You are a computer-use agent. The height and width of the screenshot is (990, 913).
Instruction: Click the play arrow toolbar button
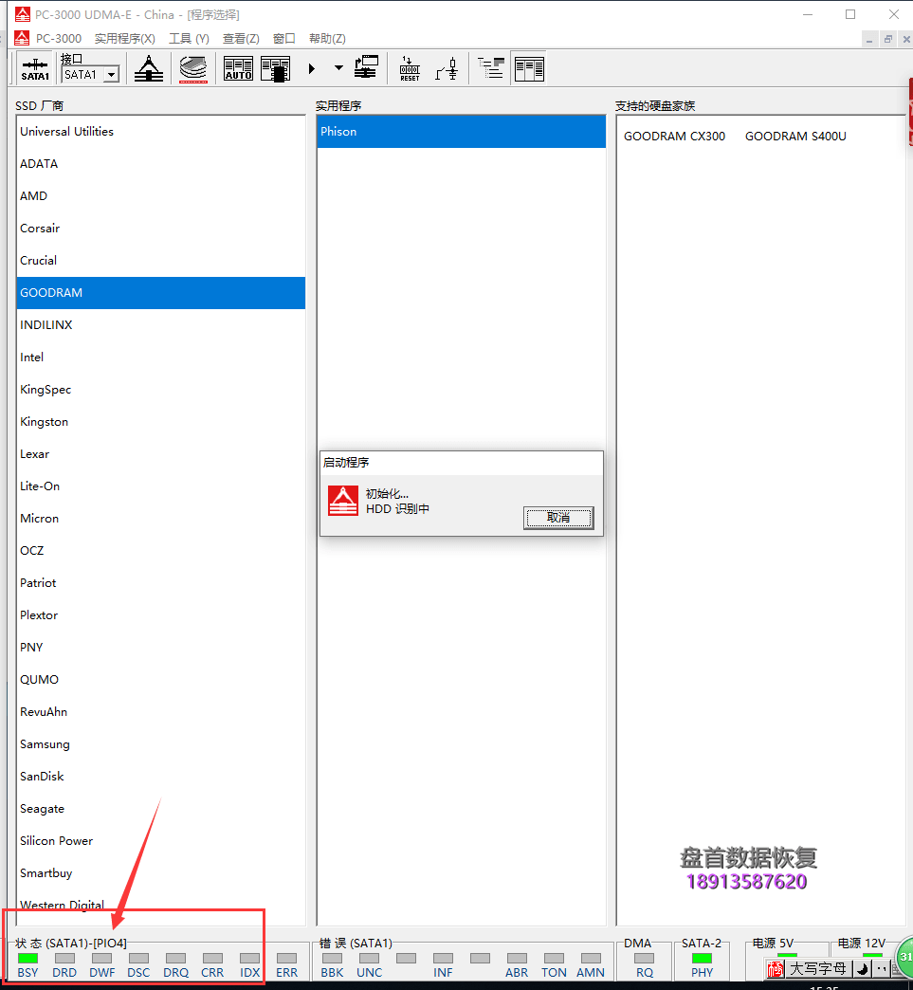click(x=311, y=68)
